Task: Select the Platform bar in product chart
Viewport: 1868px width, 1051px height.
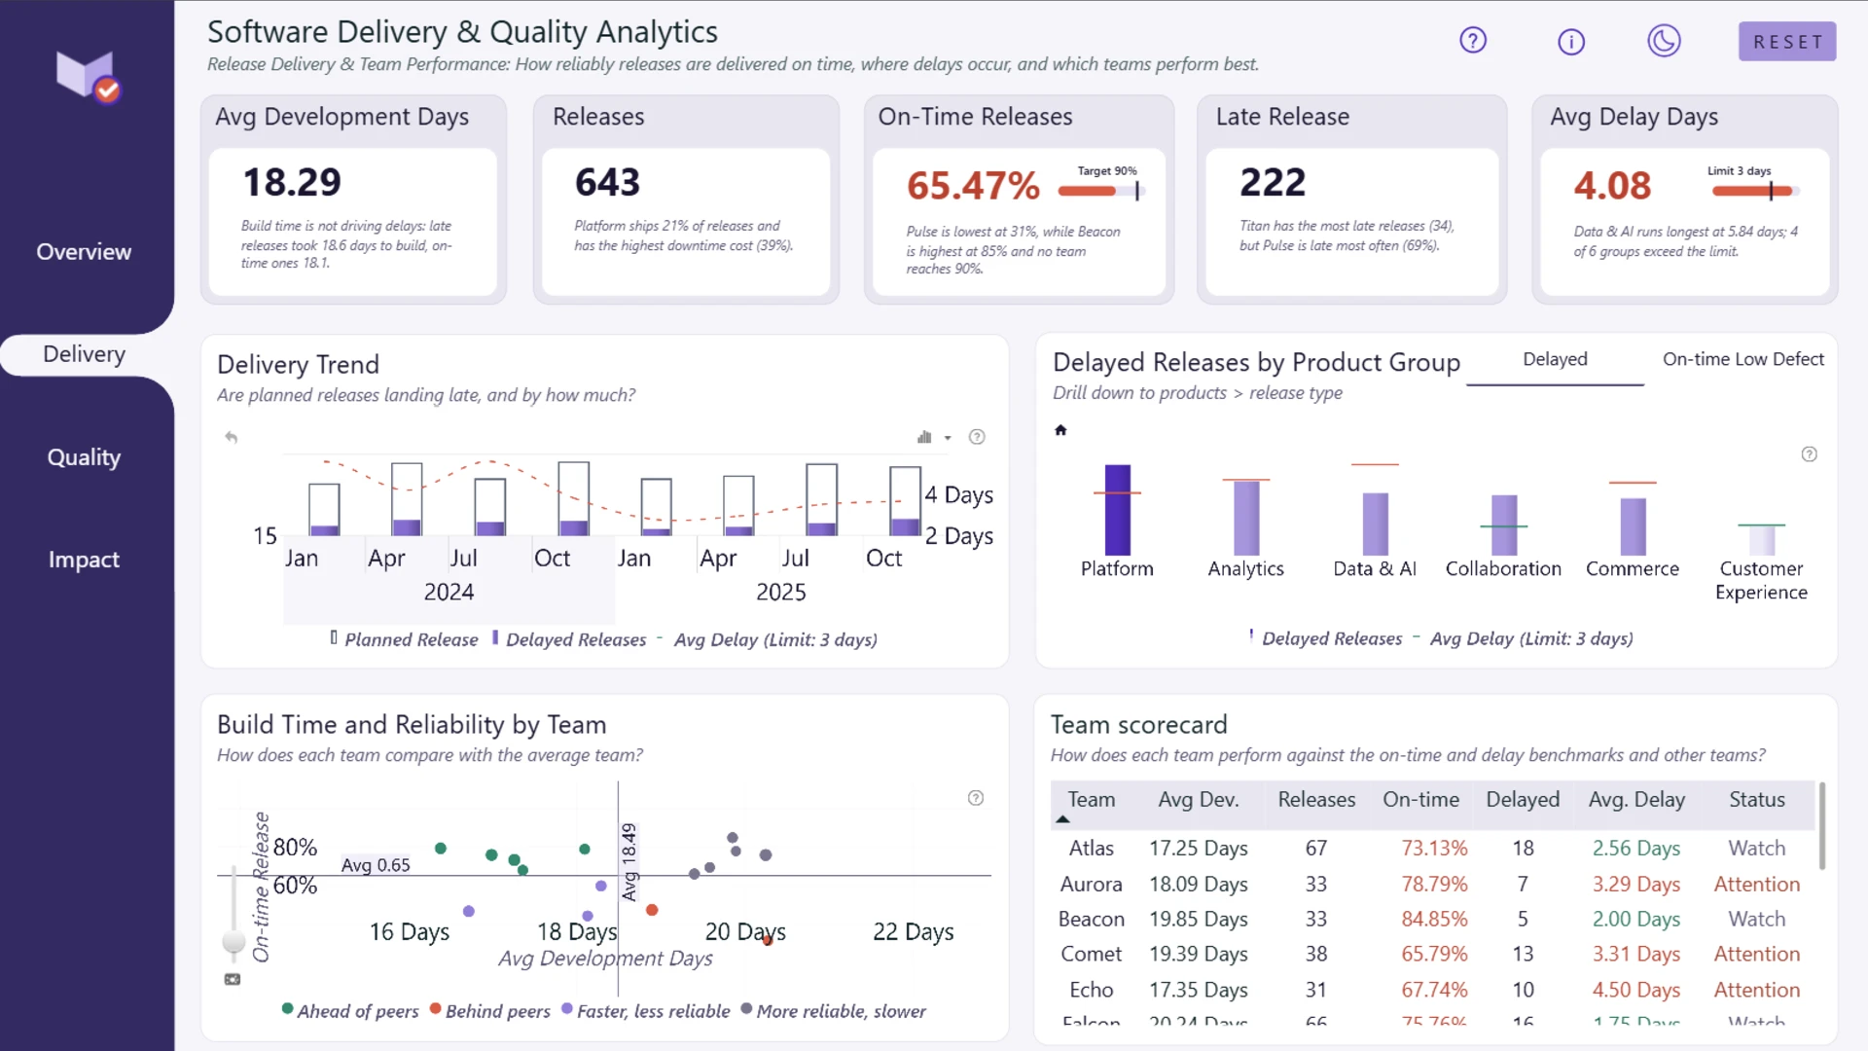Action: (x=1118, y=510)
